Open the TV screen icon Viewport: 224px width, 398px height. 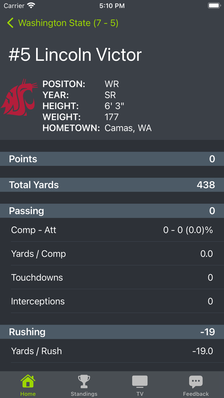[140, 381]
